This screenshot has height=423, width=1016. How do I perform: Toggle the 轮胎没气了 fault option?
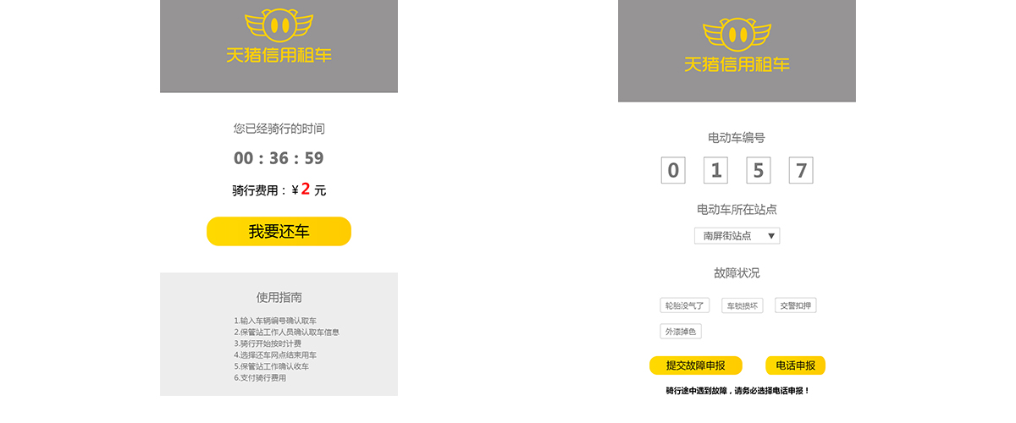tap(684, 305)
